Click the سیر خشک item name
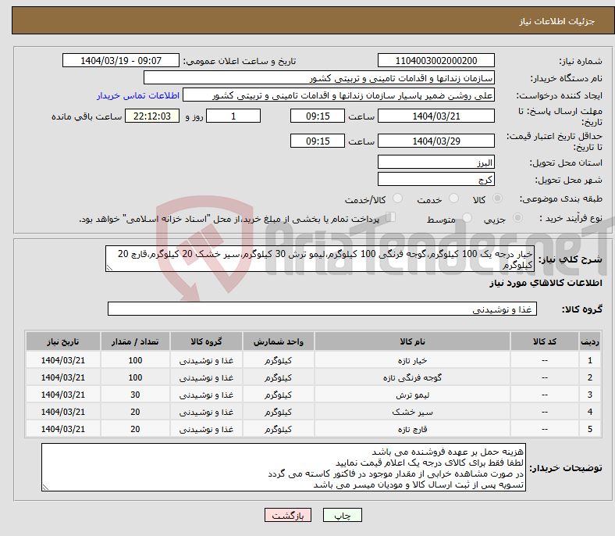The width and height of the screenshot is (615, 536). (x=412, y=413)
